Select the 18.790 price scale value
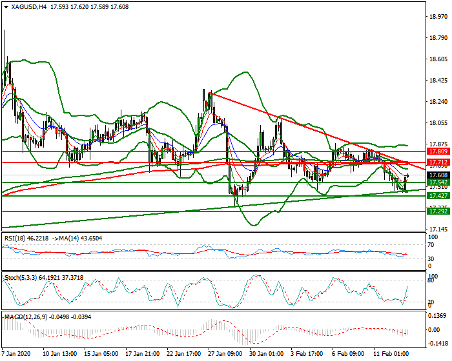The width and height of the screenshot is (452, 361). pyautogui.click(x=438, y=38)
